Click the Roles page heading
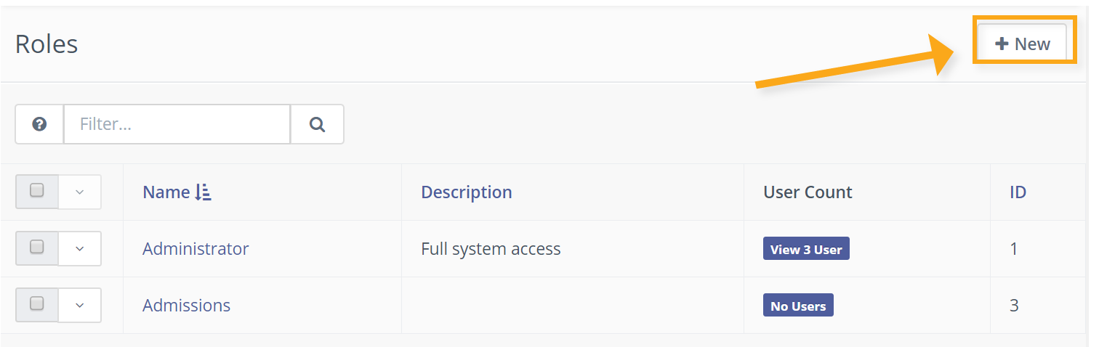This screenshot has height=347, width=1099. (x=47, y=44)
